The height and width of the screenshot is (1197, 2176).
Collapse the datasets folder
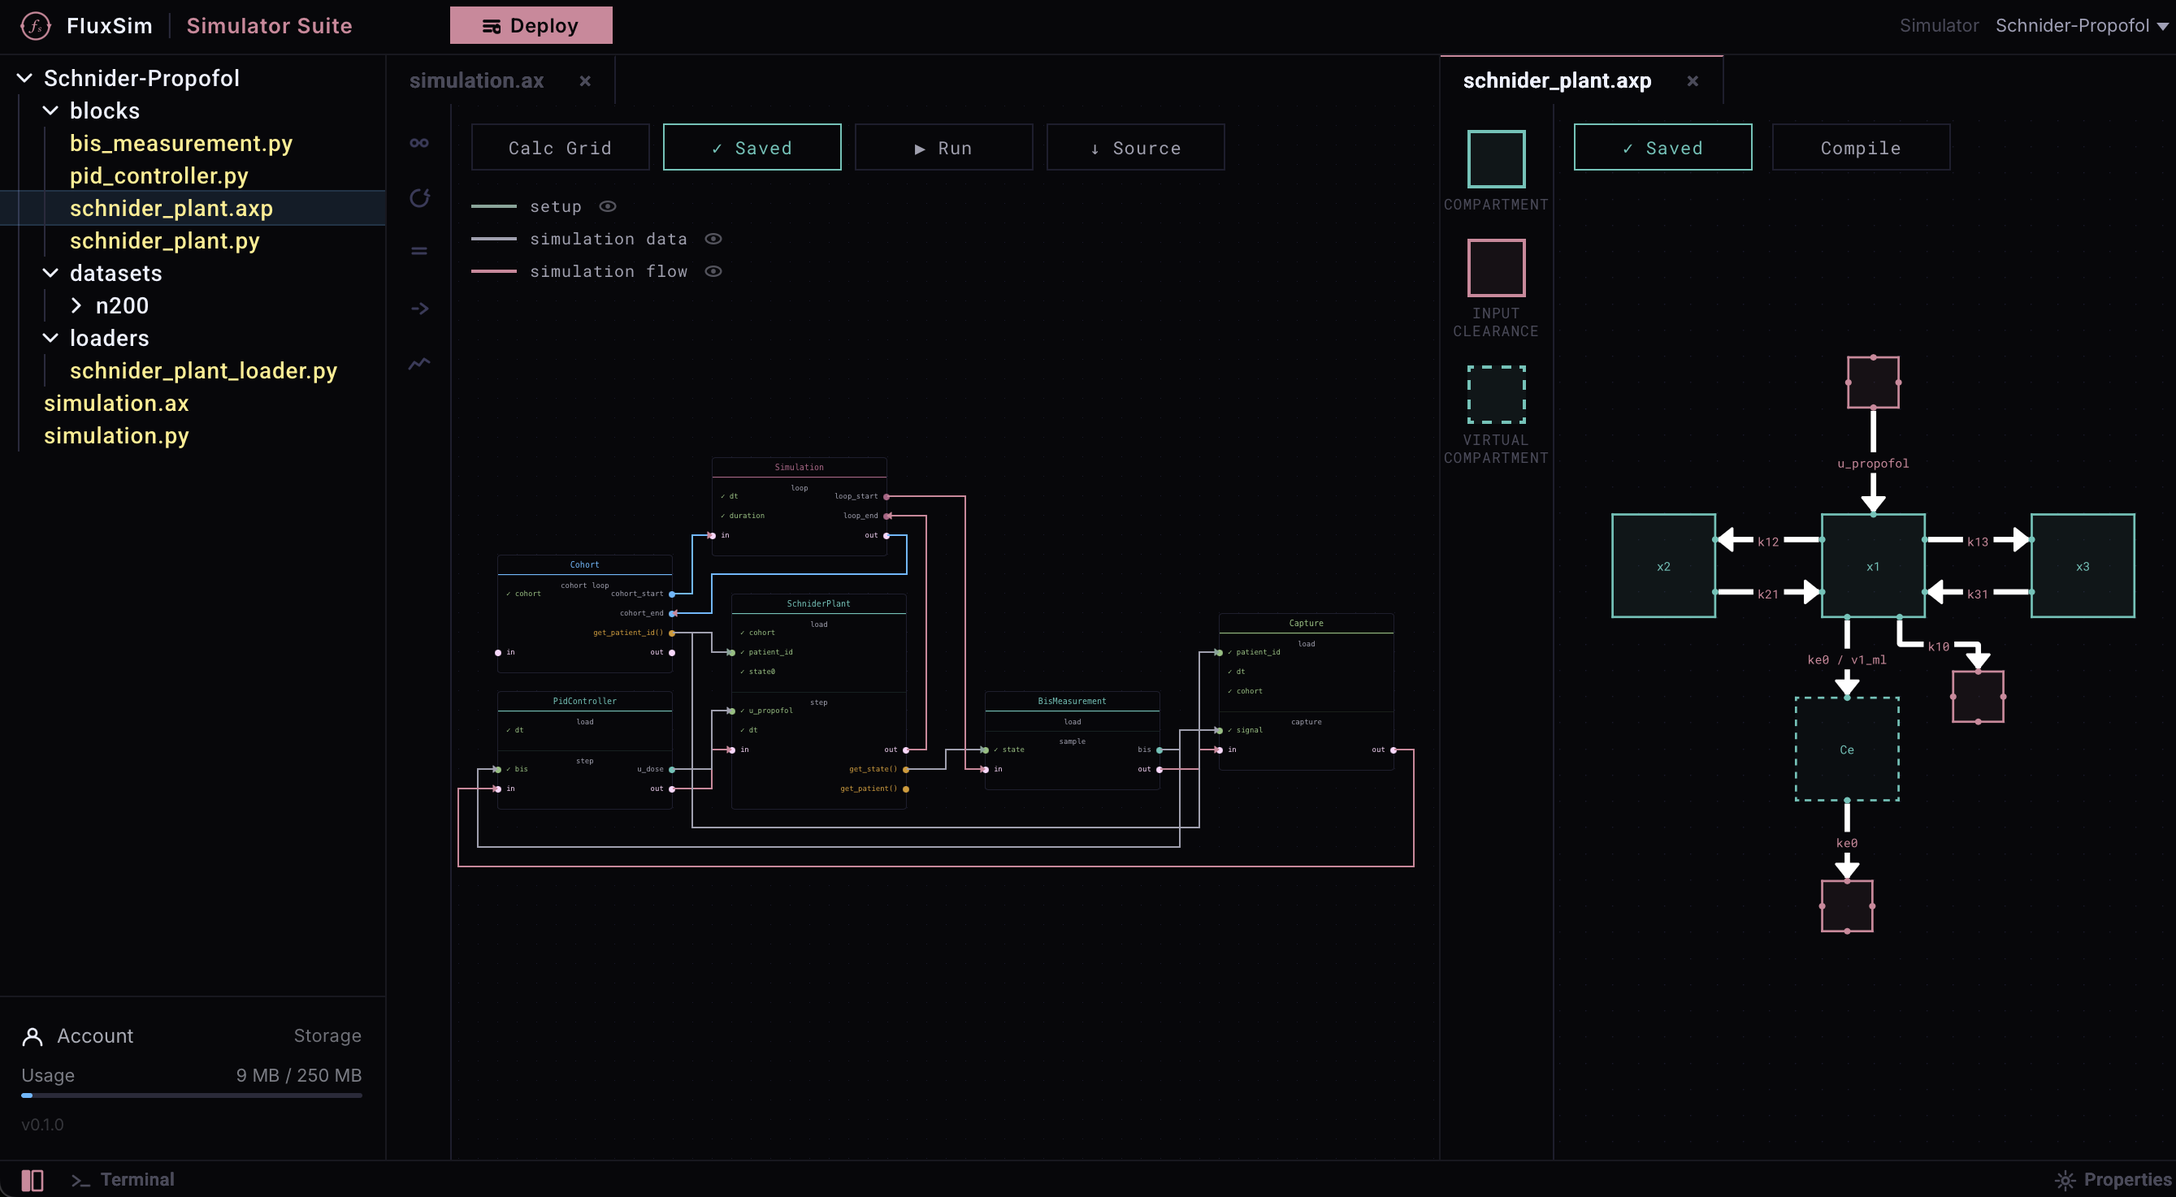50,273
